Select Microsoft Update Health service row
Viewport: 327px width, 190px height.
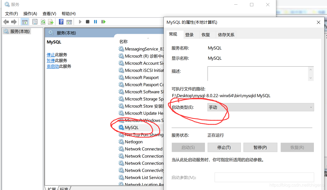[x=141, y=113]
